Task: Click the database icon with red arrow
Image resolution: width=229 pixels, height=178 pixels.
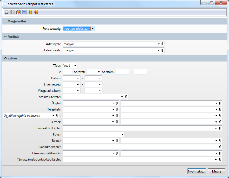Action: [36, 12]
